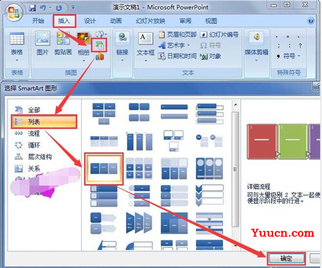The image size is (322, 268).
Task: Click 页眉和页脚 header and footer
Action: pos(178,34)
